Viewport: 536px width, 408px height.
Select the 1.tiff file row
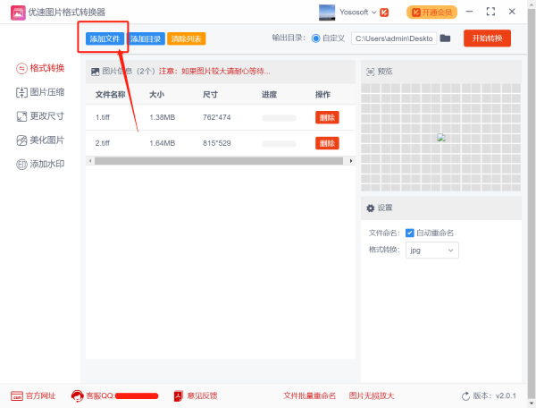click(x=221, y=117)
